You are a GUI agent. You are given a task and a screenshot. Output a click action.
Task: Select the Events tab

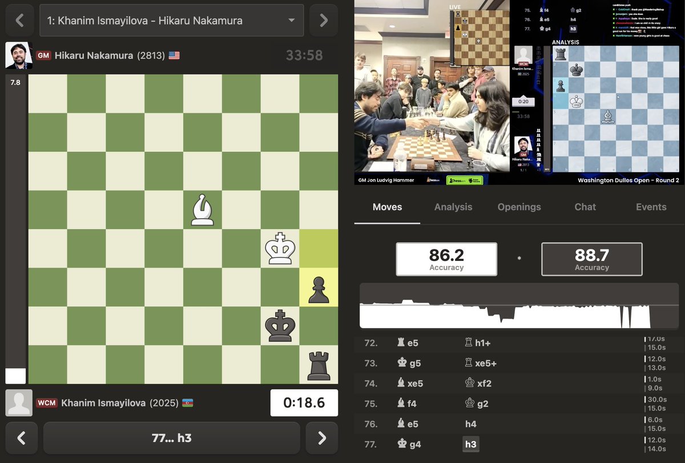651,207
